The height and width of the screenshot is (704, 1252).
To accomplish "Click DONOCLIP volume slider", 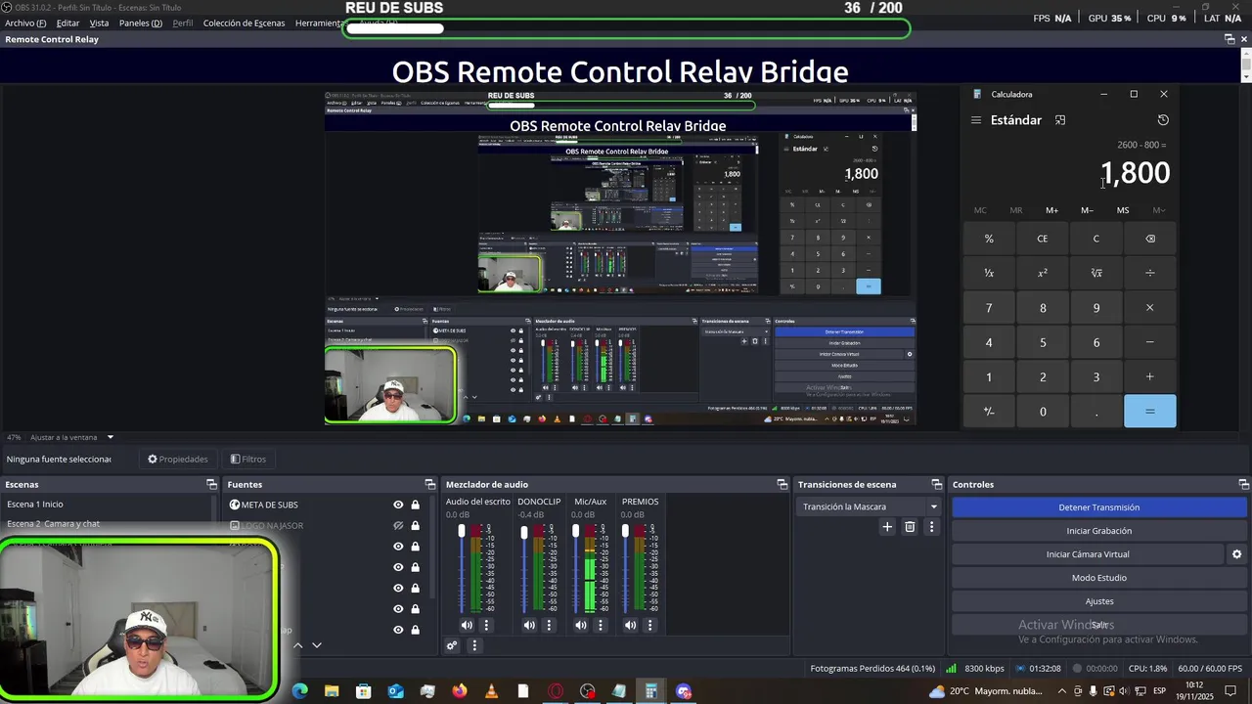I will pyautogui.click(x=524, y=568).
